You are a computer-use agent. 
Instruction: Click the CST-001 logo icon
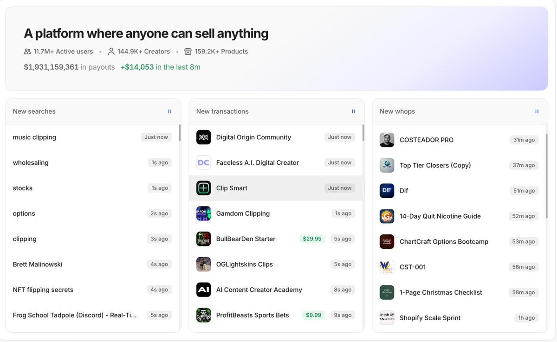point(387,267)
